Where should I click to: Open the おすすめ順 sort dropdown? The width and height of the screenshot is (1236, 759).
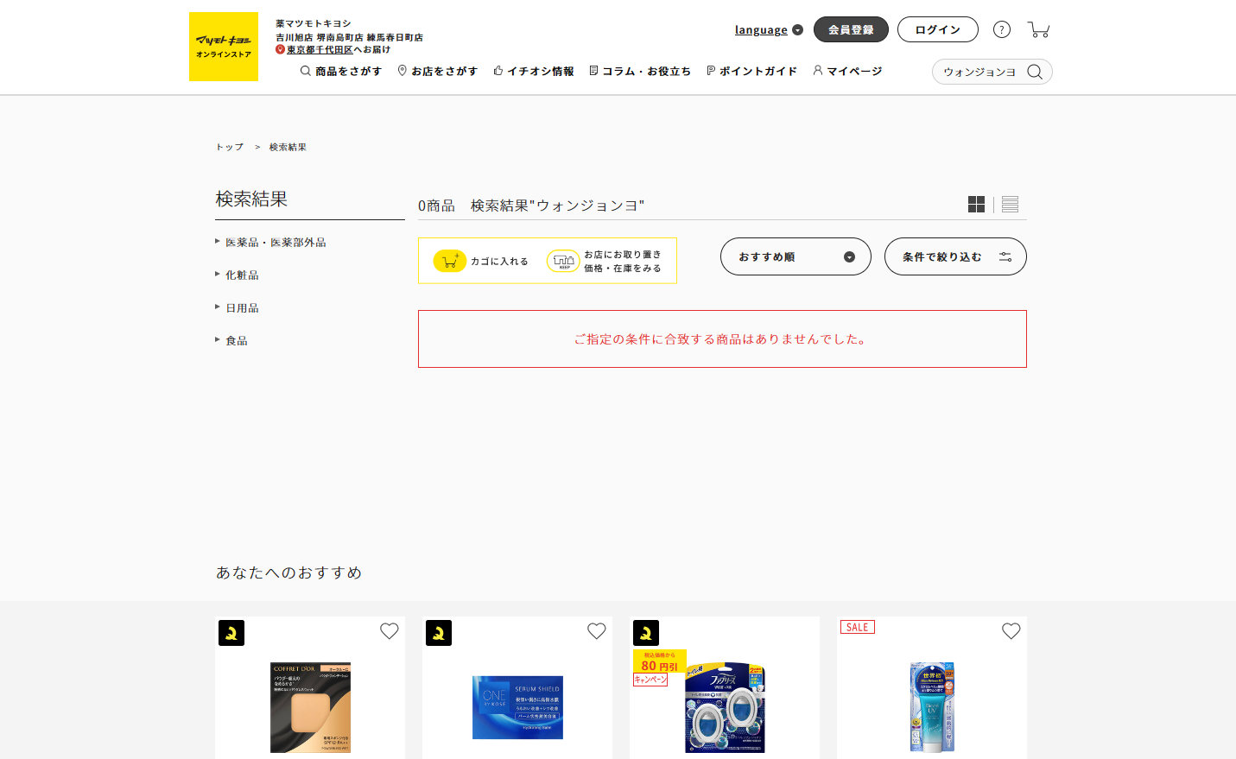point(795,256)
